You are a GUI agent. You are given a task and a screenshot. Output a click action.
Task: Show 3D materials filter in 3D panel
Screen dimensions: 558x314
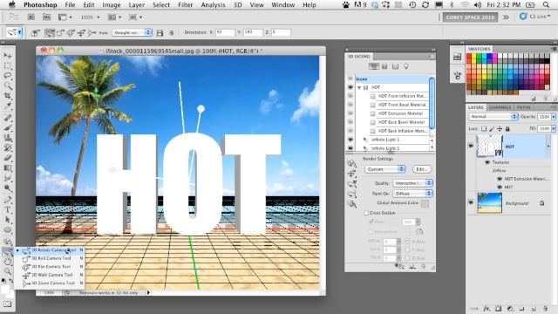395,66
